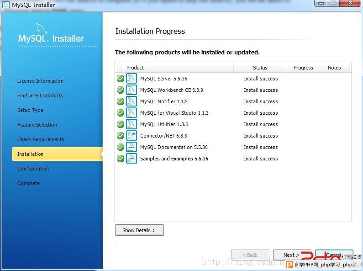
Task: Select the MySQL Documentation 5.5.36 row name
Action: click(174, 147)
